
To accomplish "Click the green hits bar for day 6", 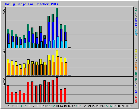I will 28,28.
